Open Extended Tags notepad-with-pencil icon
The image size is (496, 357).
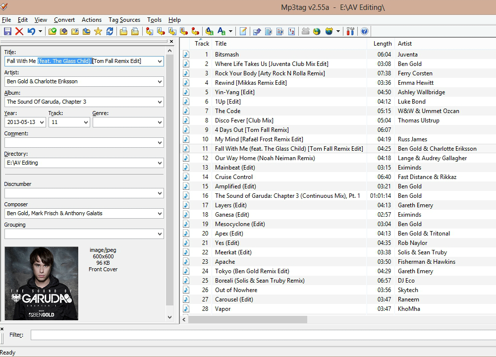tap(243, 31)
